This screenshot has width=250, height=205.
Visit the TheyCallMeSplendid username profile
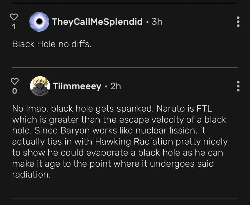(97, 22)
